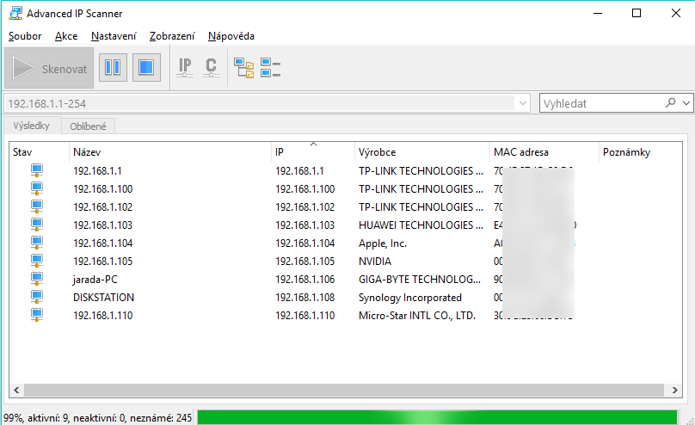Image resolution: width=695 pixels, height=425 pixels.
Task: Select the 192.168.1.102 name cell
Action: pos(103,207)
